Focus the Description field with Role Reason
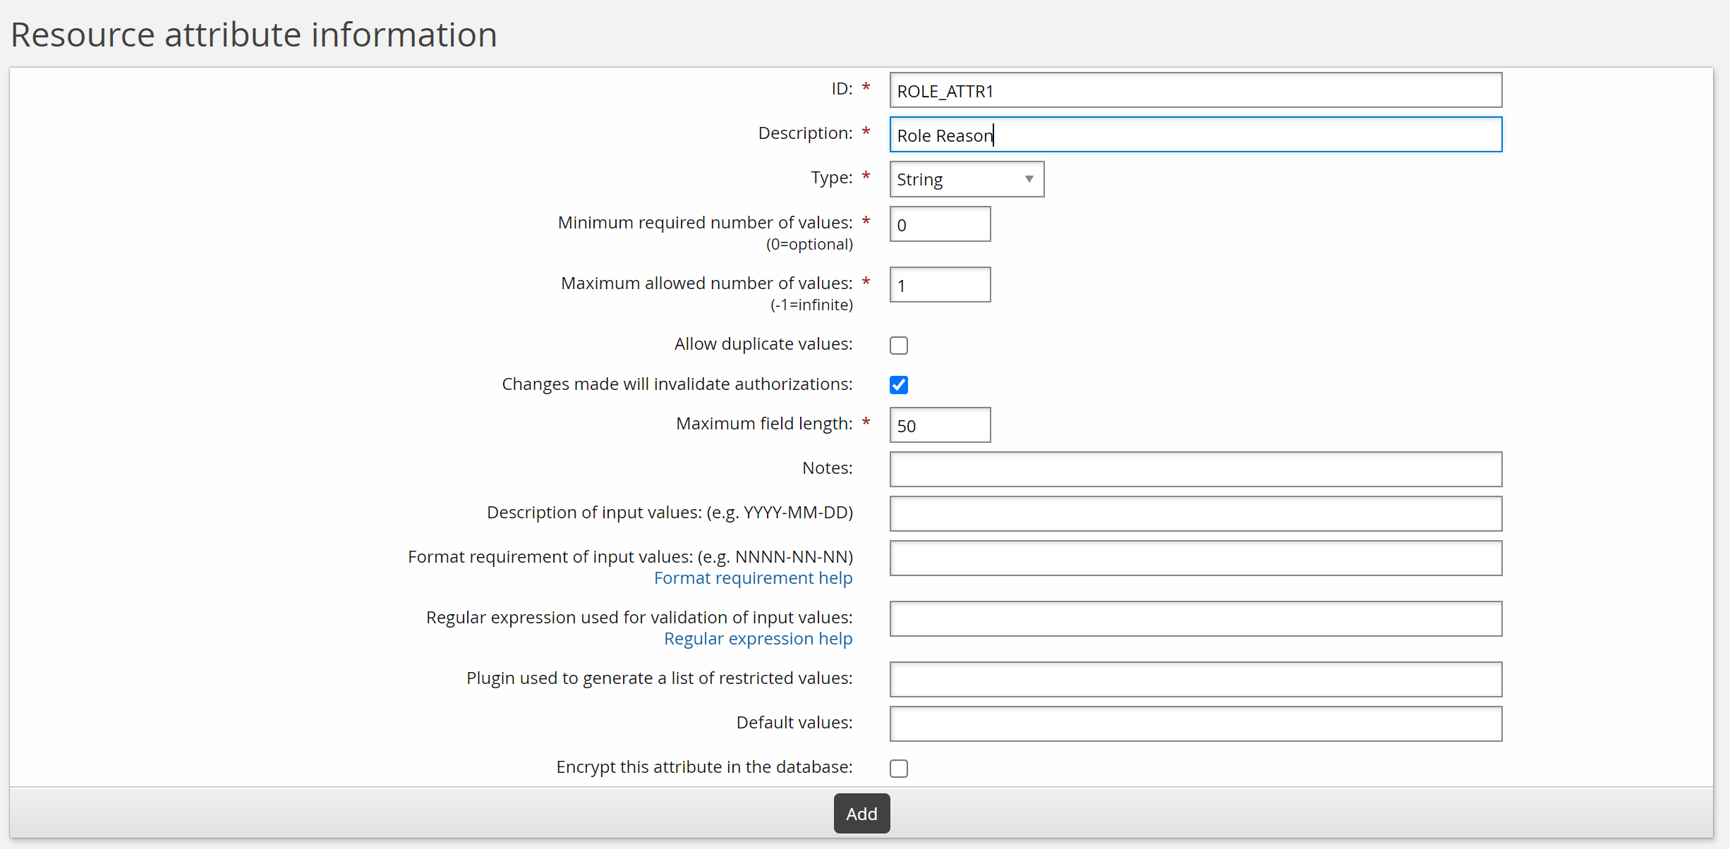This screenshot has width=1730, height=849. click(x=1195, y=135)
